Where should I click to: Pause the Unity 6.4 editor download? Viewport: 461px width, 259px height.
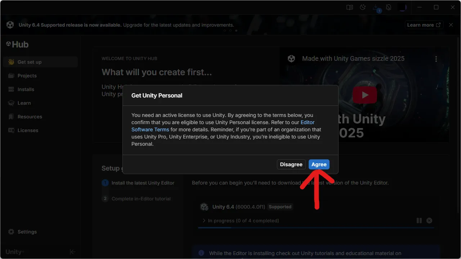pyautogui.click(x=419, y=221)
